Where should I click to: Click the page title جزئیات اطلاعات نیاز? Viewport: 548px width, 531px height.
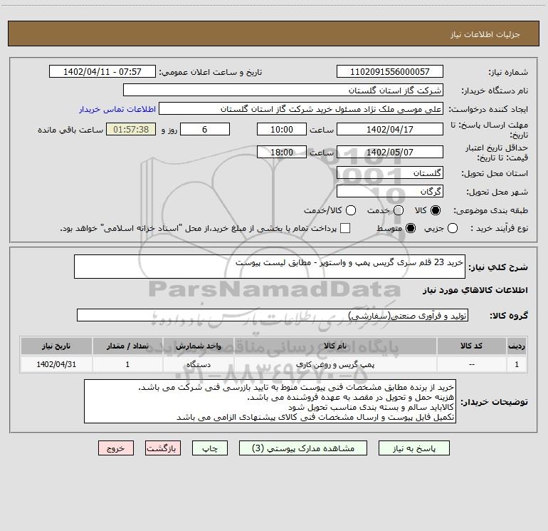click(x=485, y=34)
